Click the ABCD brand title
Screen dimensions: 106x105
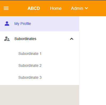(x=34, y=8)
